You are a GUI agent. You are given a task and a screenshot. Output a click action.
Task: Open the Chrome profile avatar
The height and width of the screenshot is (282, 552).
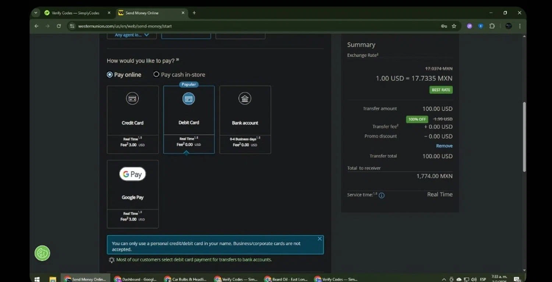point(509,26)
